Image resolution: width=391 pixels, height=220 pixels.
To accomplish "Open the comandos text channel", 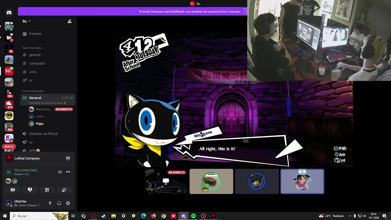I will point(47,63).
